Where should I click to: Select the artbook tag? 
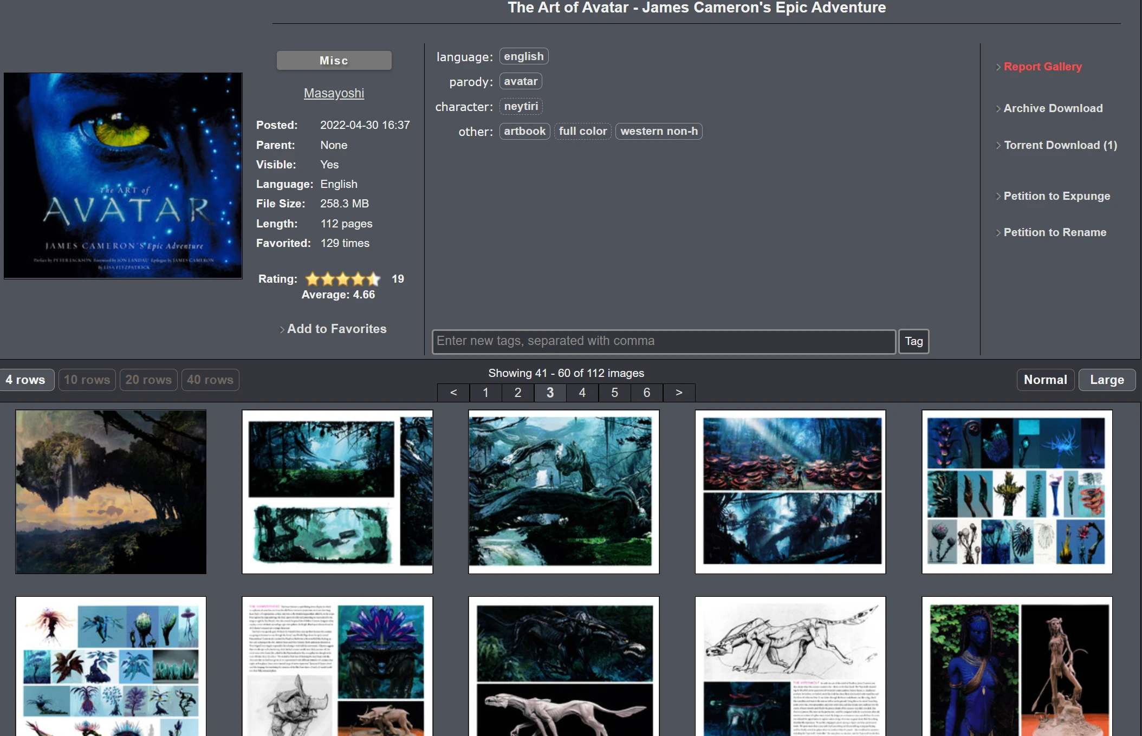524,131
